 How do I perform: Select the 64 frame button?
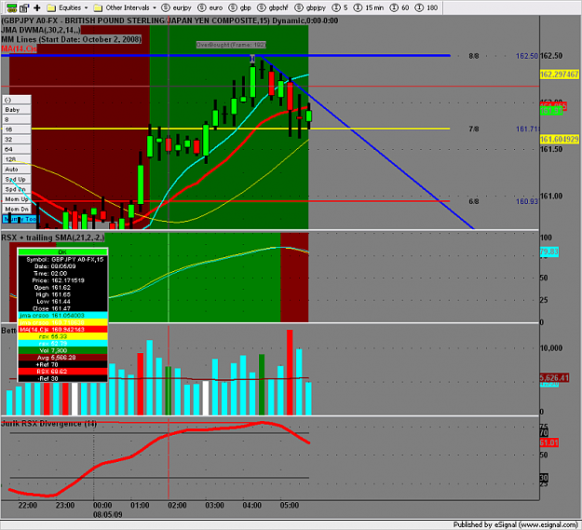[x=17, y=150]
